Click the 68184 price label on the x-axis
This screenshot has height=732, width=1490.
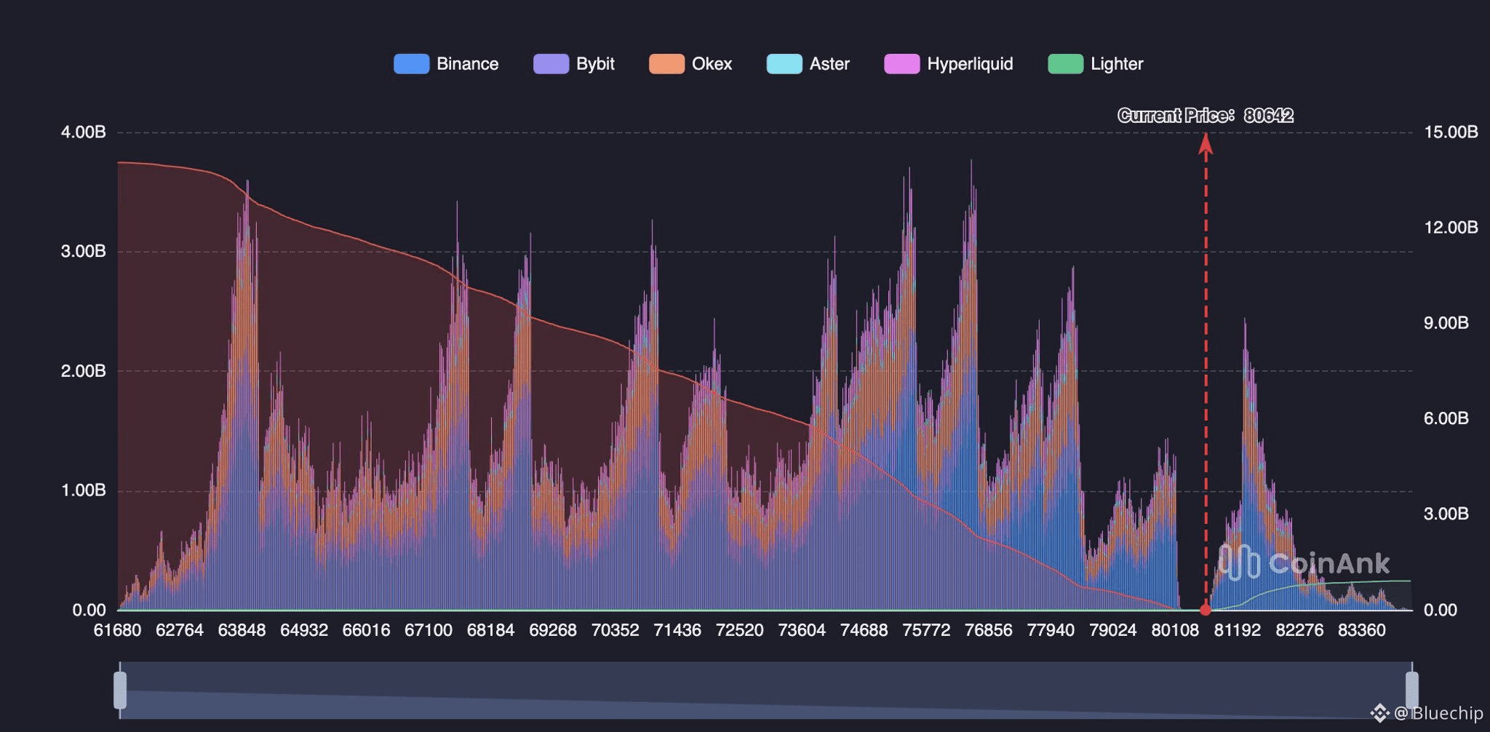tap(491, 630)
